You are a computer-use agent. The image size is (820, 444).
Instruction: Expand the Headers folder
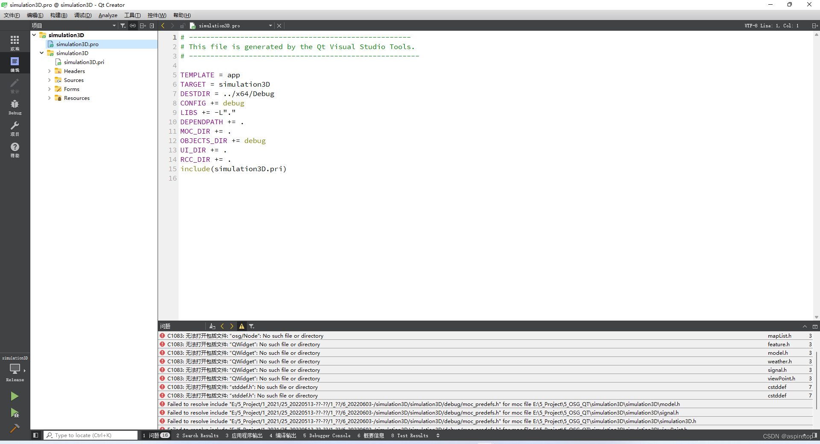click(x=50, y=71)
